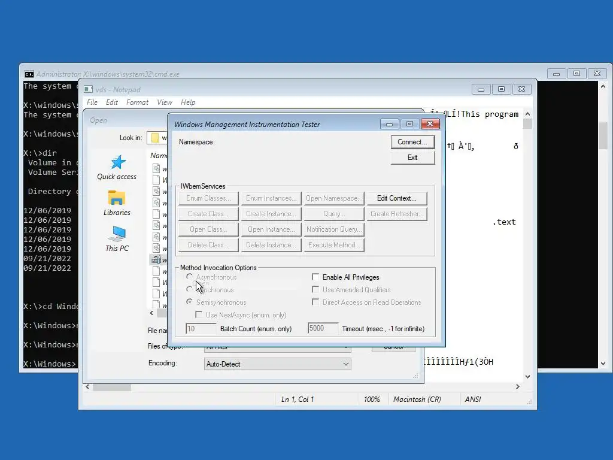Image resolution: width=613 pixels, height=460 pixels.
Task: Click the Connect... button
Action: [x=412, y=142]
